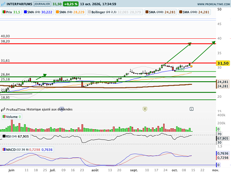Viewport: 231px width, 173px height.
Task: Click the 38,20 resistance level label
Action: pyautogui.click(x=6, y=42)
